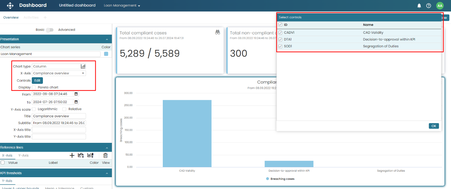Uncheck the CADV1 control checkbox

[x=280, y=33]
